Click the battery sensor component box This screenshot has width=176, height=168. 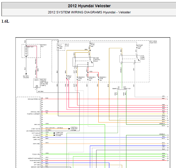click(x=37, y=83)
